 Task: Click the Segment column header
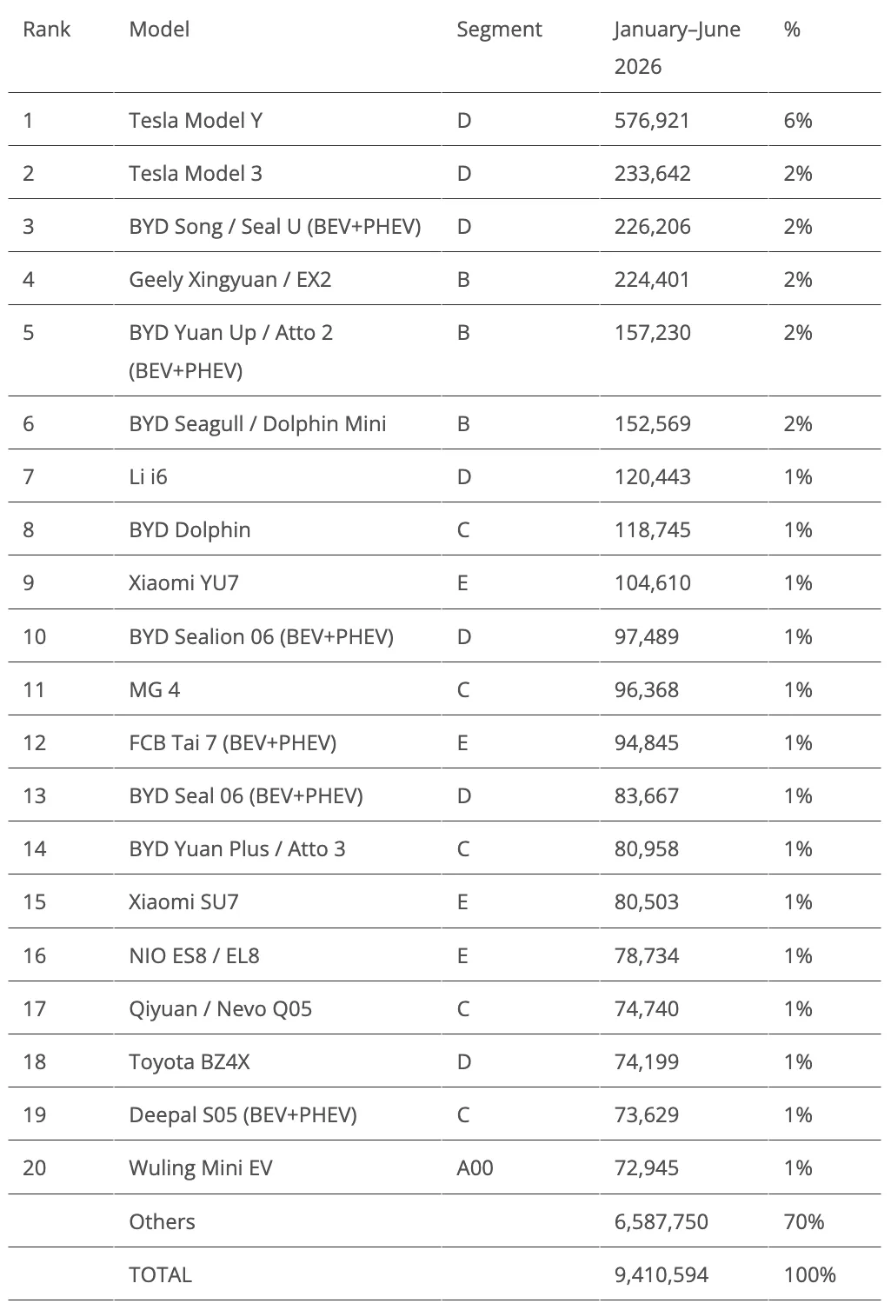(499, 30)
